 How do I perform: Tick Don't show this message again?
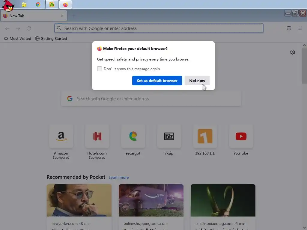100,69
